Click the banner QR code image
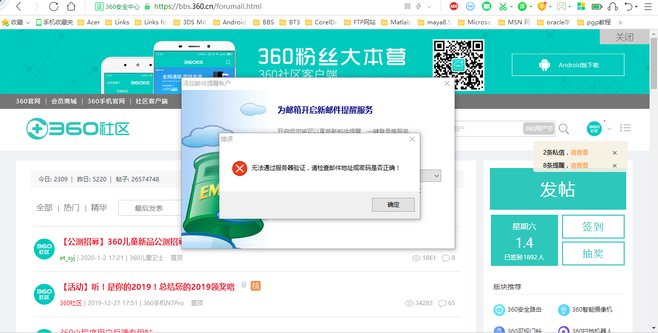658x333 pixels. click(x=458, y=65)
